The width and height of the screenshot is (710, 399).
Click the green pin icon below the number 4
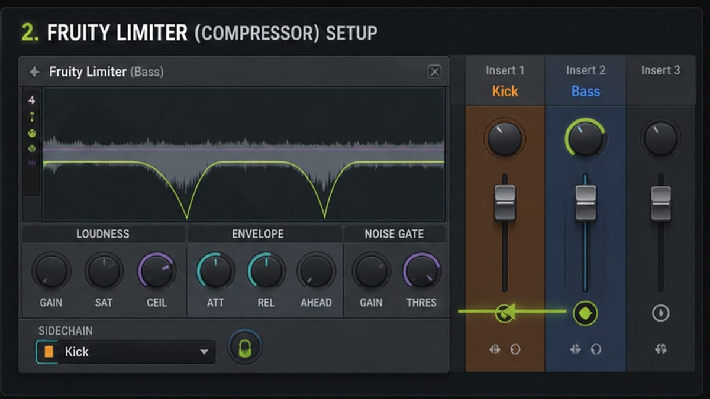[x=31, y=117]
